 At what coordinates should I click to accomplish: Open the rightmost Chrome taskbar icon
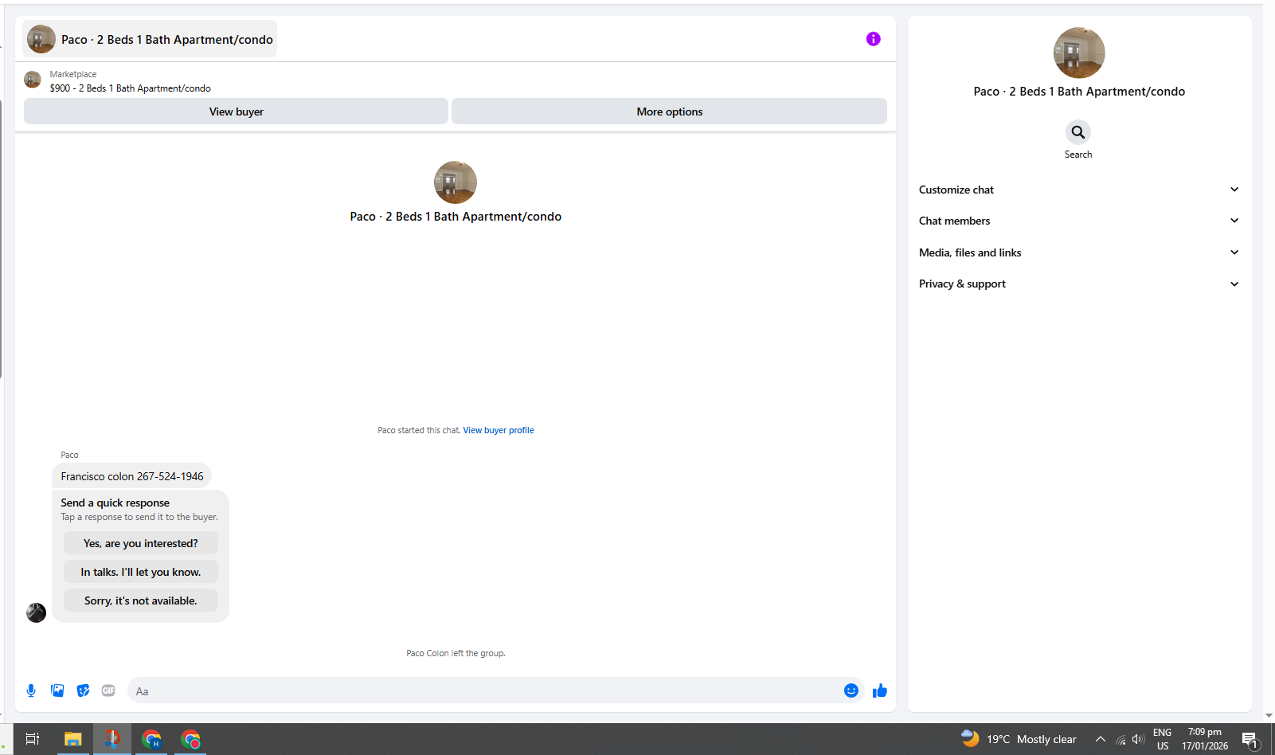click(191, 739)
